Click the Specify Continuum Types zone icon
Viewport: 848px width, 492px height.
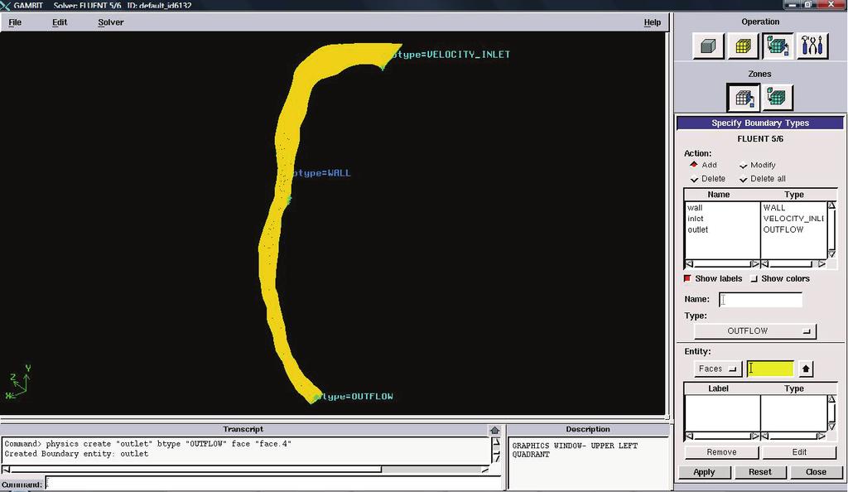[777, 98]
